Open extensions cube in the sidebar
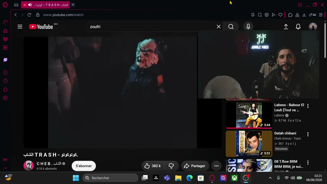The height and width of the screenshot is (184, 327). 5,89
